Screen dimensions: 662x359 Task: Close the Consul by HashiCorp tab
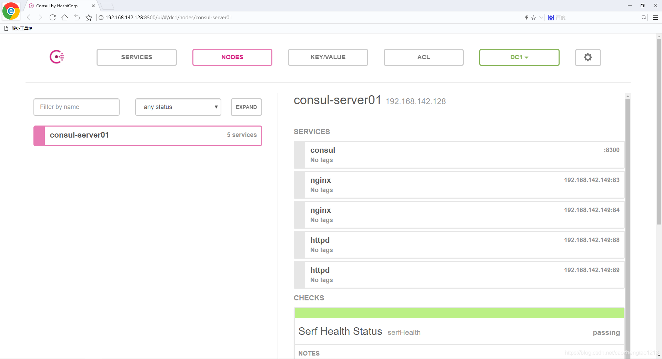click(93, 6)
